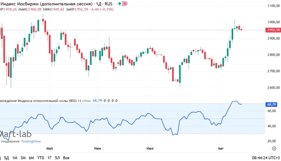
Task: Click the 2 900,00 price scale label
Action: click(x=274, y=38)
